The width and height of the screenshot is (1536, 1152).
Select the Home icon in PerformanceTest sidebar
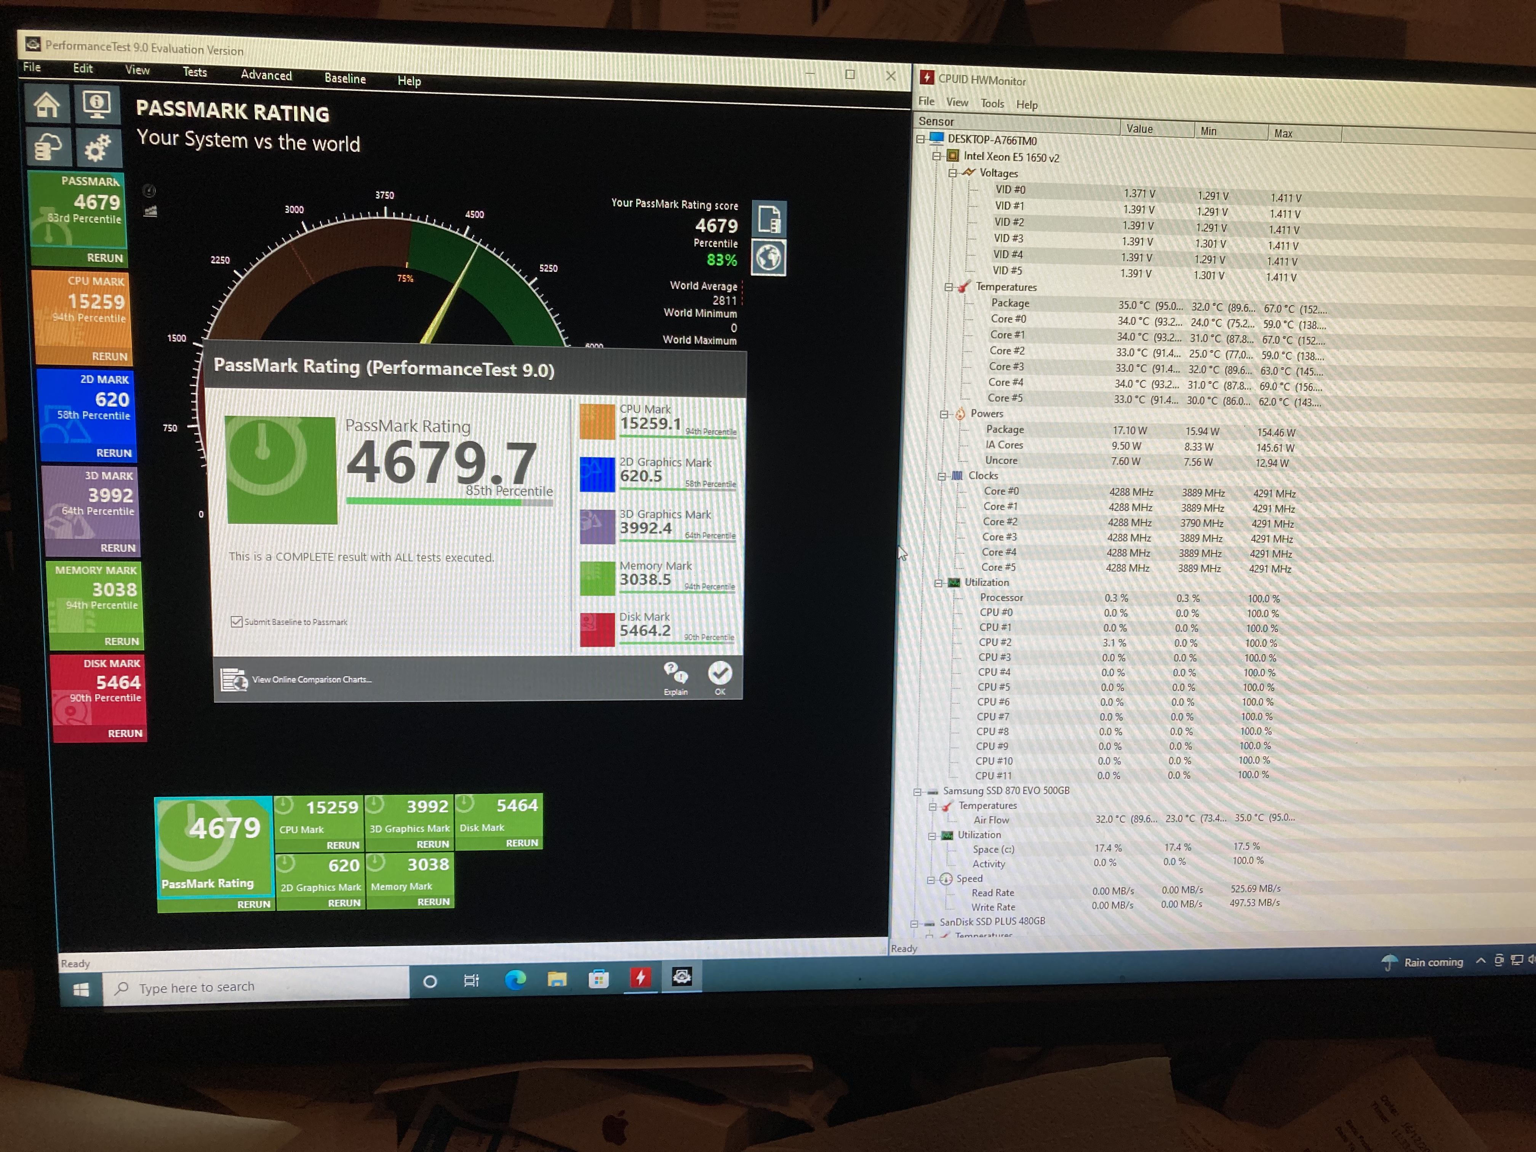point(46,105)
